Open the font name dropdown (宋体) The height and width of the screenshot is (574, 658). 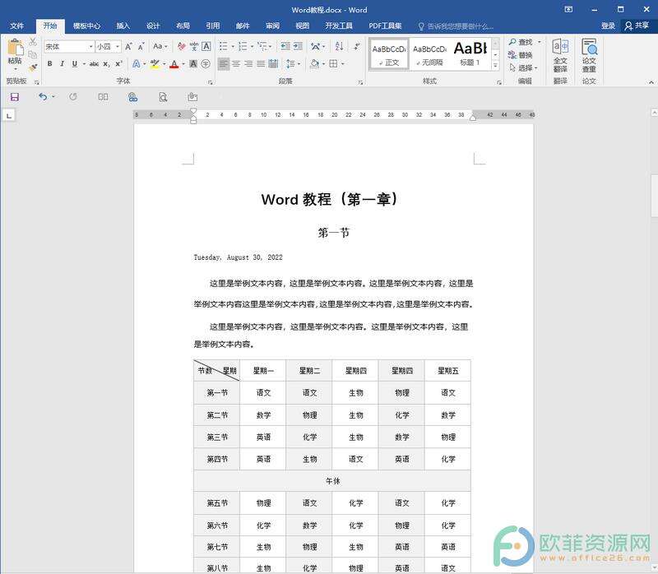(90, 47)
